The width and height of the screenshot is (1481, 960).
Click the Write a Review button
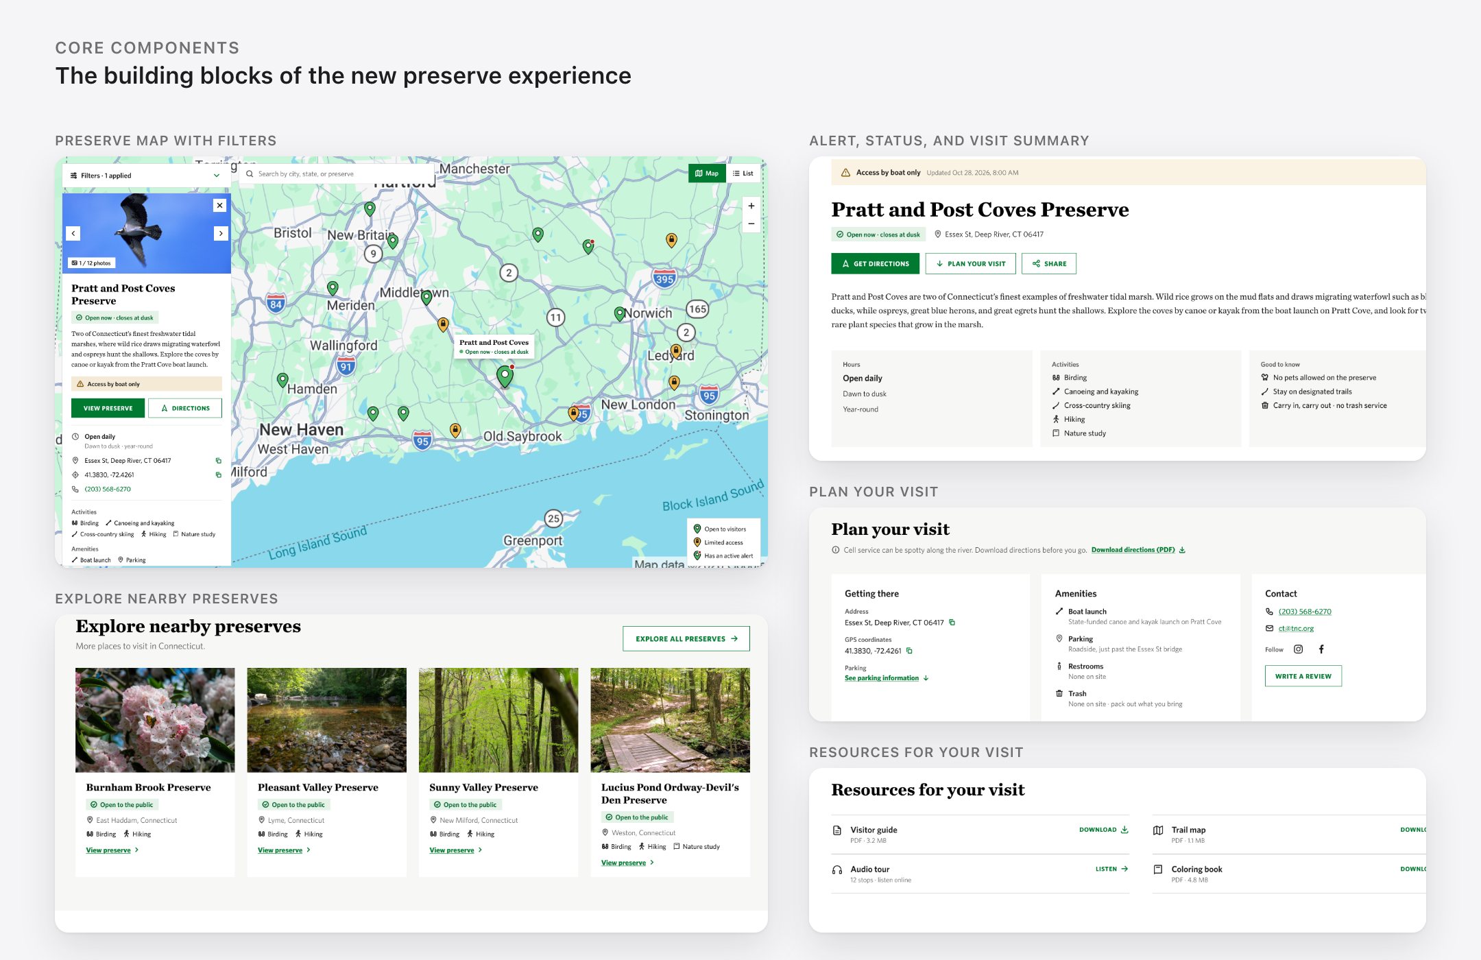coord(1303,676)
